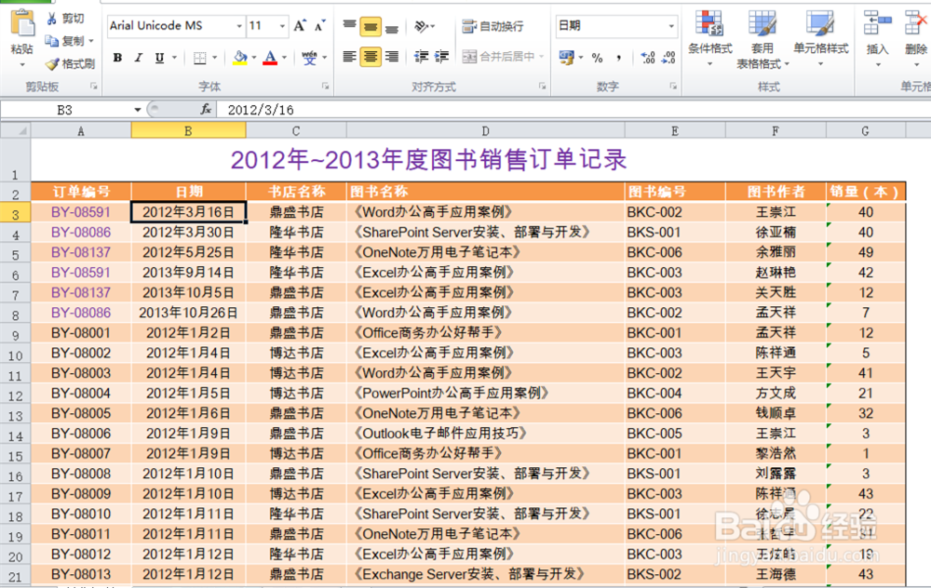Click the 删除 delete cells icon
This screenshot has width=931, height=588.
click(x=915, y=24)
